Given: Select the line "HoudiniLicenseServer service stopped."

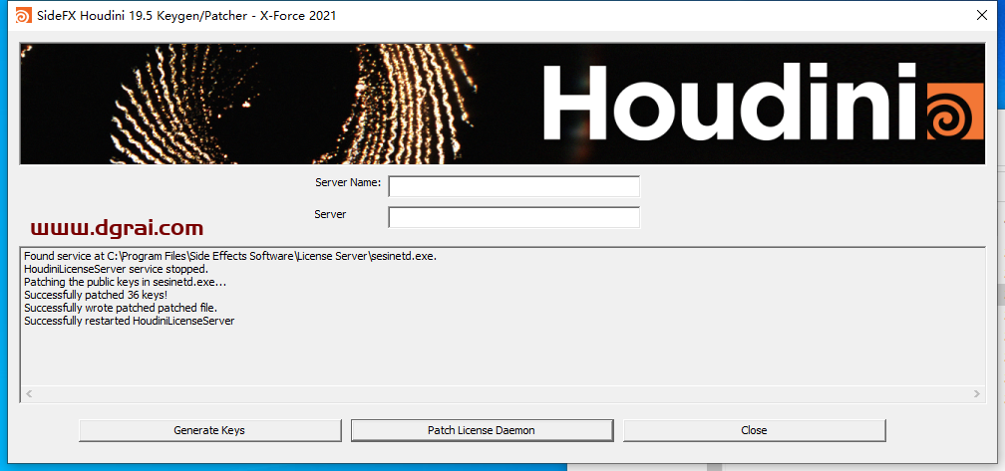Looking at the screenshot, I should coord(116,269).
